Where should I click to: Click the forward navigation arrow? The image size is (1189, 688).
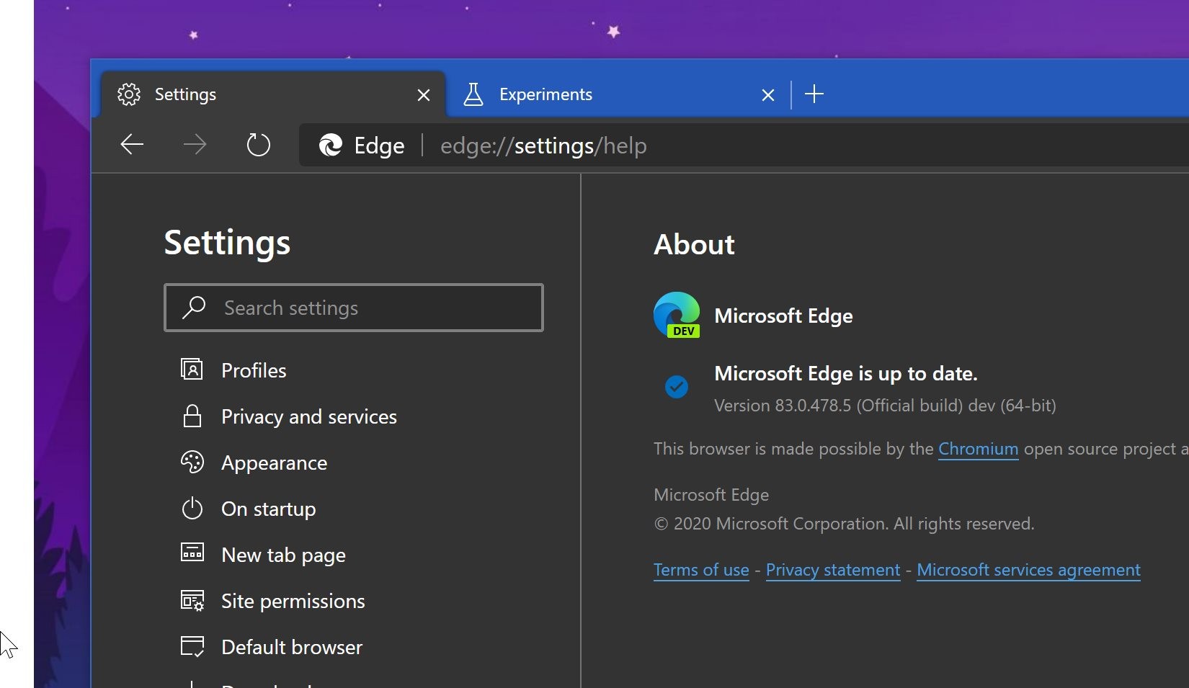pos(195,145)
